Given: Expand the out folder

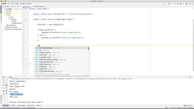Looking at the screenshot, I should pyautogui.click(x=5, y=13).
